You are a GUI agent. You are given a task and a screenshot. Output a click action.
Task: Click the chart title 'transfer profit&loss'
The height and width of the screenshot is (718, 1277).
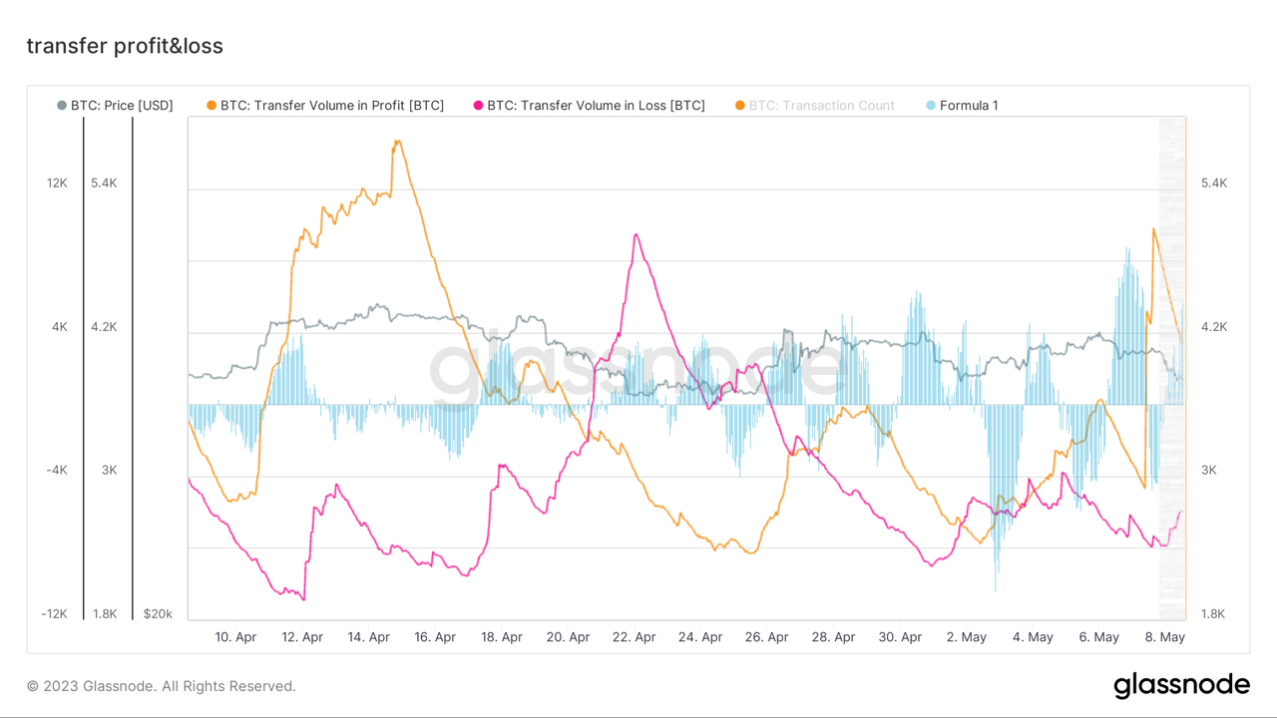coord(125,46)
